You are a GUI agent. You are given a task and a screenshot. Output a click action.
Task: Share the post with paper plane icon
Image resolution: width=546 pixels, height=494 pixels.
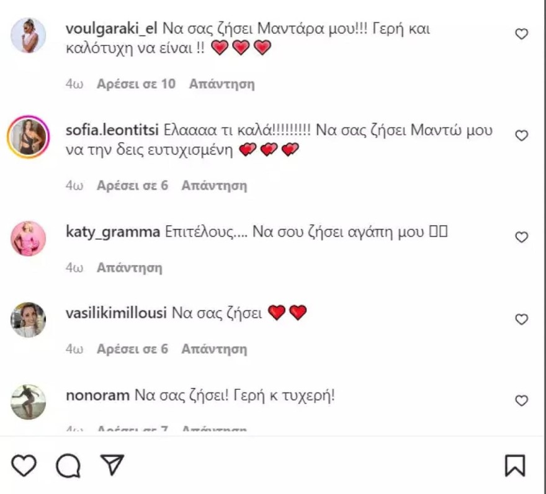coord(113,465)
